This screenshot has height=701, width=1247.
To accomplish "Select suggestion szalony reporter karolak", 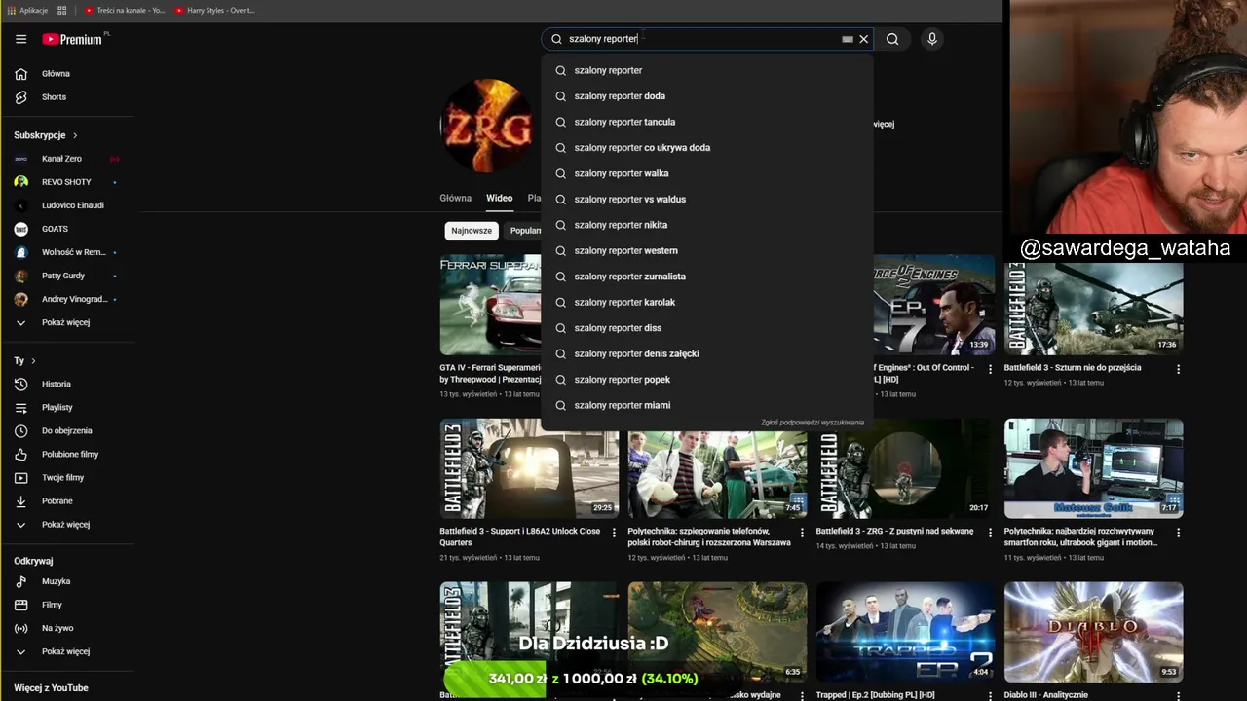I will pos(707,303).
